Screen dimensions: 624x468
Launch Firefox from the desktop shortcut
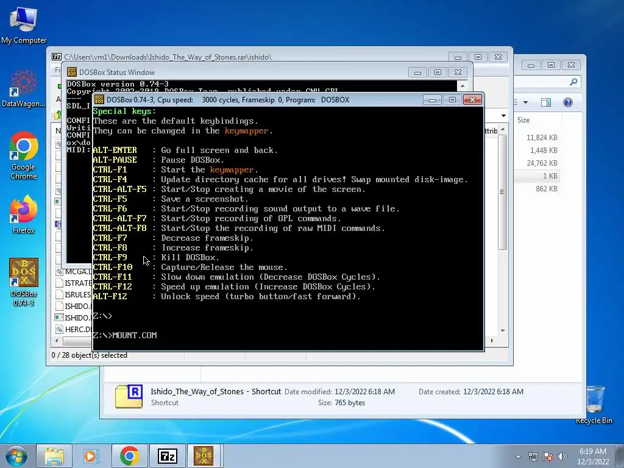(24, 214)
